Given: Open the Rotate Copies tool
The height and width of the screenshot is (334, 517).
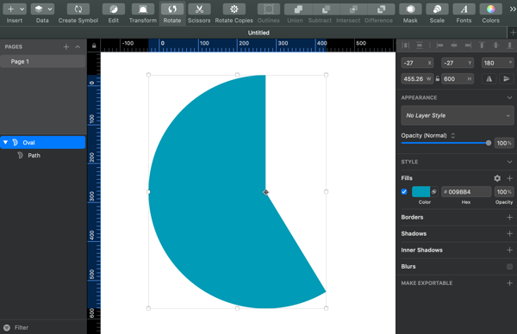Looking at the screenshot, I should tap(234, 9).
